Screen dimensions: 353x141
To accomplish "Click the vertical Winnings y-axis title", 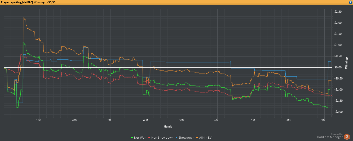I will 346,62.
